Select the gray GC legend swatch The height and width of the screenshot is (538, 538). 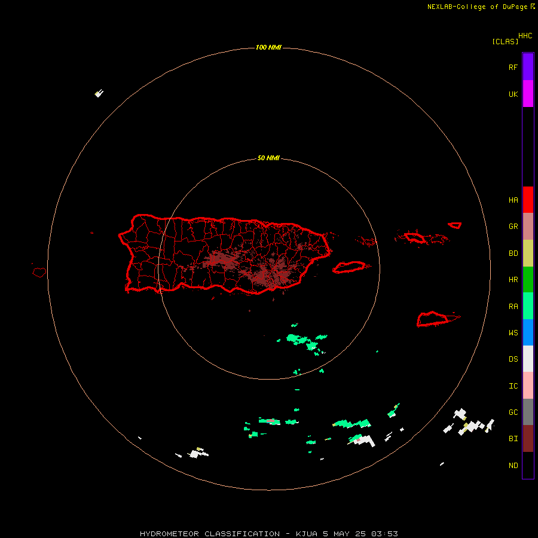click(x=528, y=412)
